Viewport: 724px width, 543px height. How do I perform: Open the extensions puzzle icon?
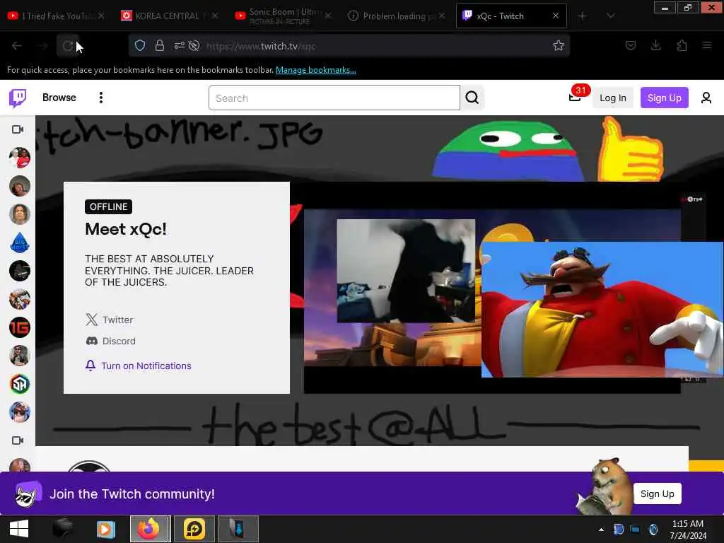pos(682,45)
